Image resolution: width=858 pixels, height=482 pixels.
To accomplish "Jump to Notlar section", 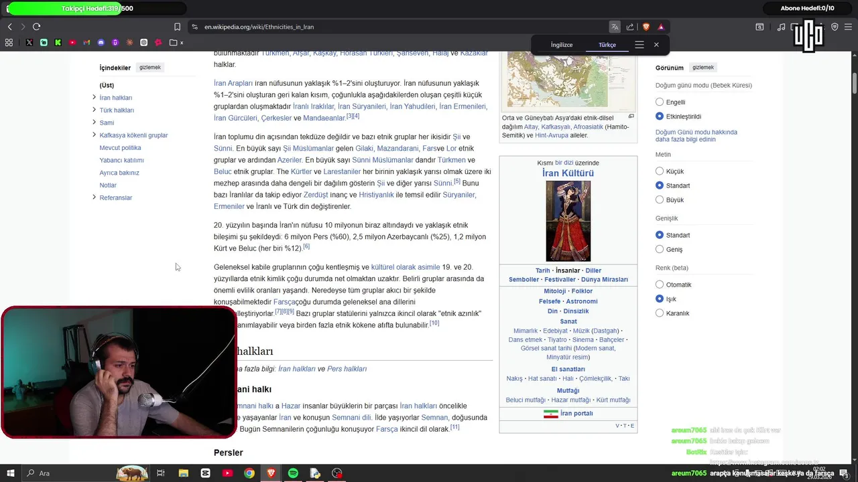I will point(108,185).
